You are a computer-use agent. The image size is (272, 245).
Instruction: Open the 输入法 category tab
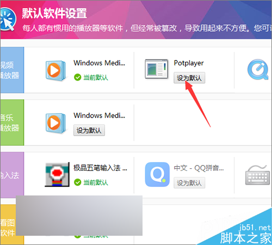tap(12, 175)
